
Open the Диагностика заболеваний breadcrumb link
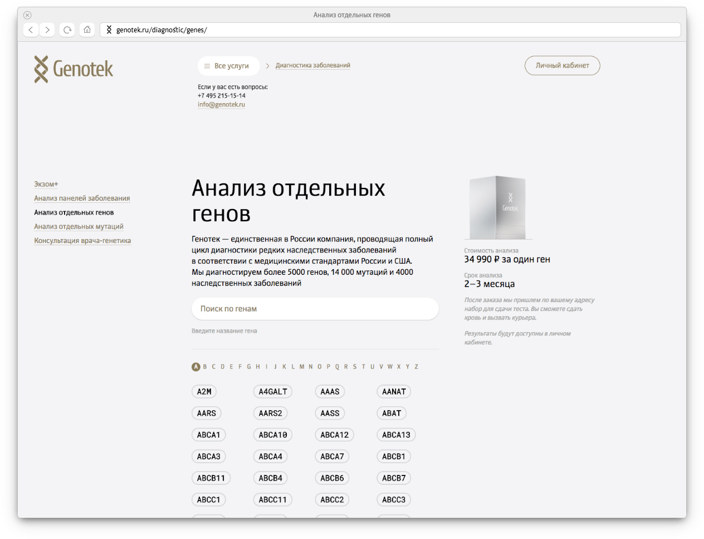(x=312, y=65)
